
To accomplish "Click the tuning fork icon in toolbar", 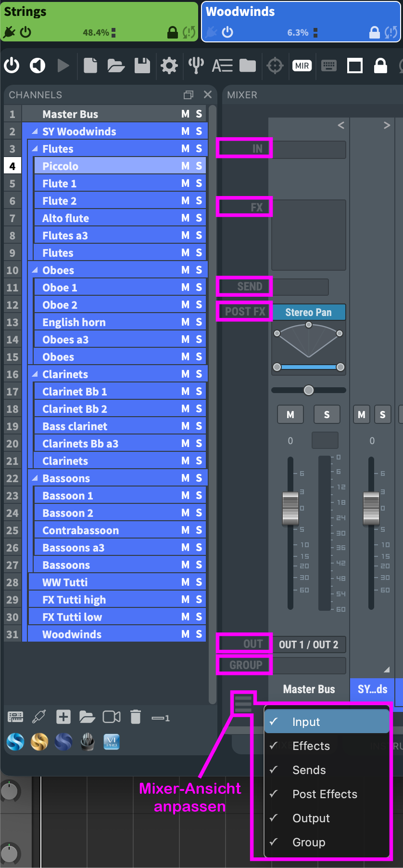I will [x=196, y=66].
